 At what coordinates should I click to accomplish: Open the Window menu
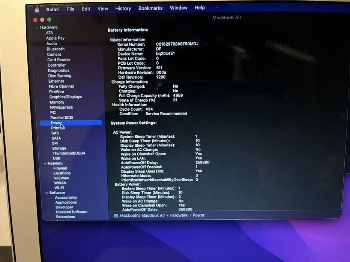click(179, 8)
